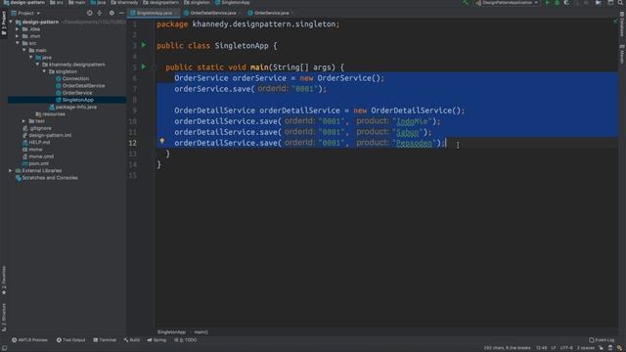Viewport: 626px width, 352px height.
Task: Click the UTF-8 encoding selector in status bar
Action: click(x=566, y=348)
